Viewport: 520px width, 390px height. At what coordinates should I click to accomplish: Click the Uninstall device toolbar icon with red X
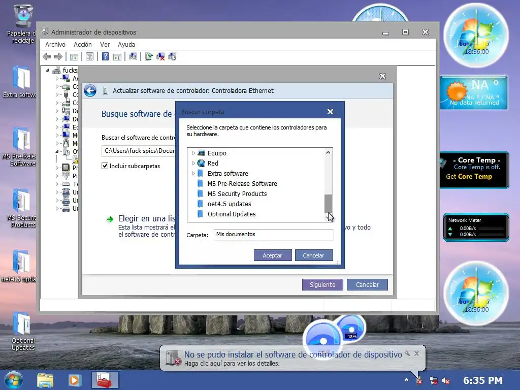(x=160, y=57)
